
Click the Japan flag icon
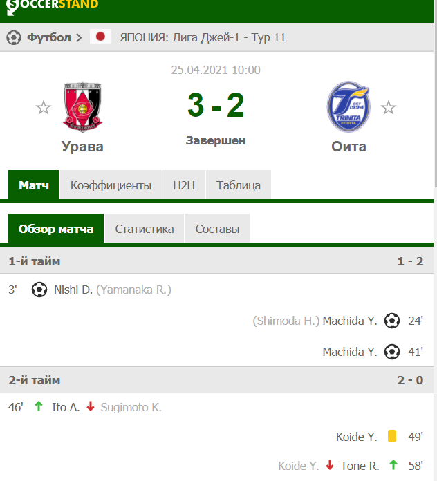[x=101, y=37]
